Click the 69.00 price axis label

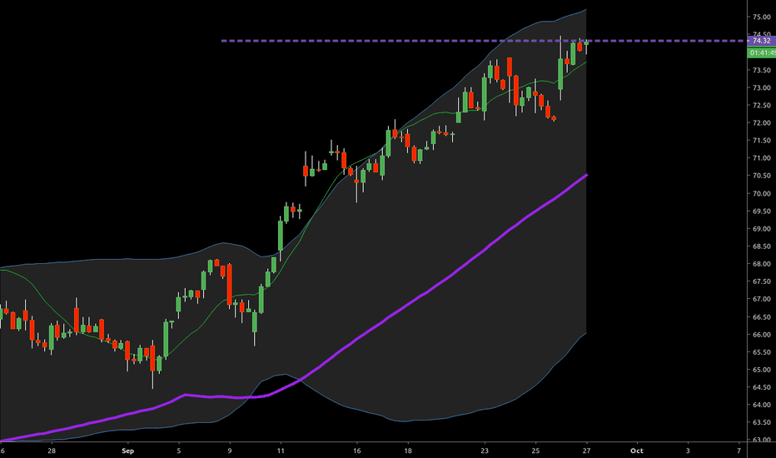click(x=761, y=229)
